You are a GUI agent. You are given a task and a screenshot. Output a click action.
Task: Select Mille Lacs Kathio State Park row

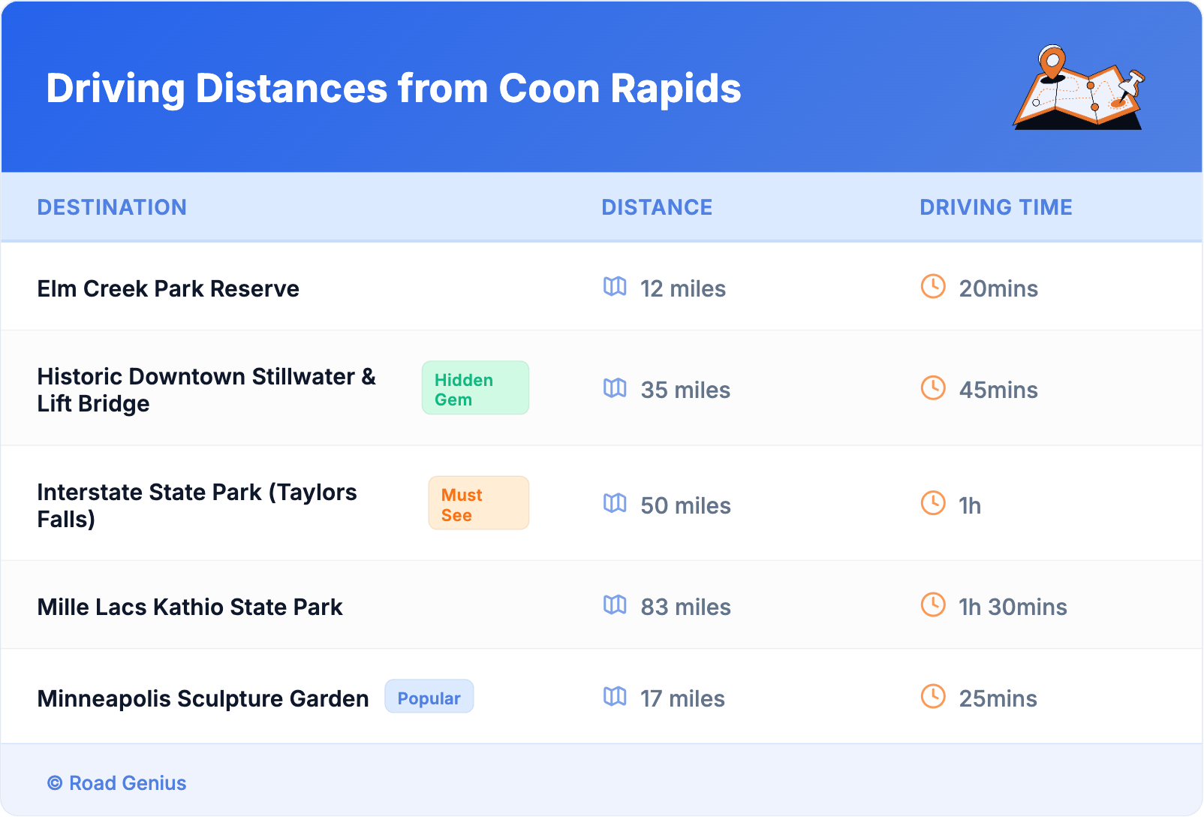pos(190,607)
